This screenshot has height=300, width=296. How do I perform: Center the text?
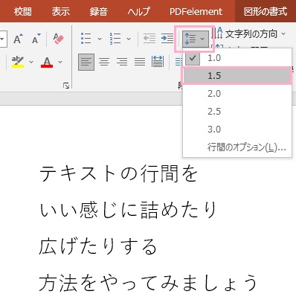104,62
